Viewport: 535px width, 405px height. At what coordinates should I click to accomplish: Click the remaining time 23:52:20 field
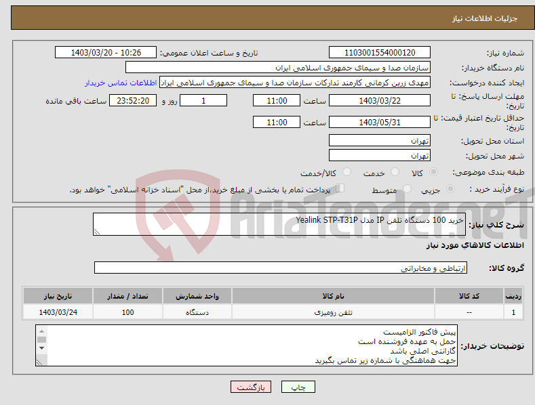pos(133,100)
